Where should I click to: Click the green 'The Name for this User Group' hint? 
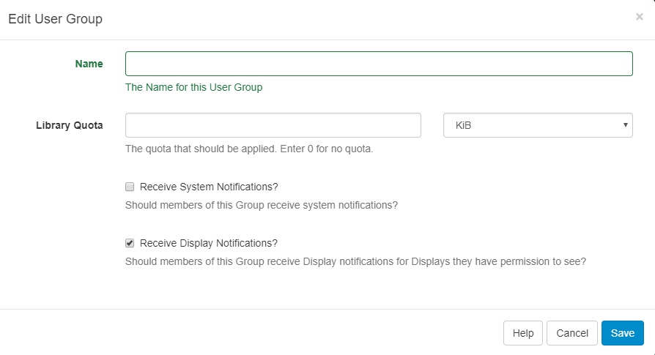[x=193, y=87]
